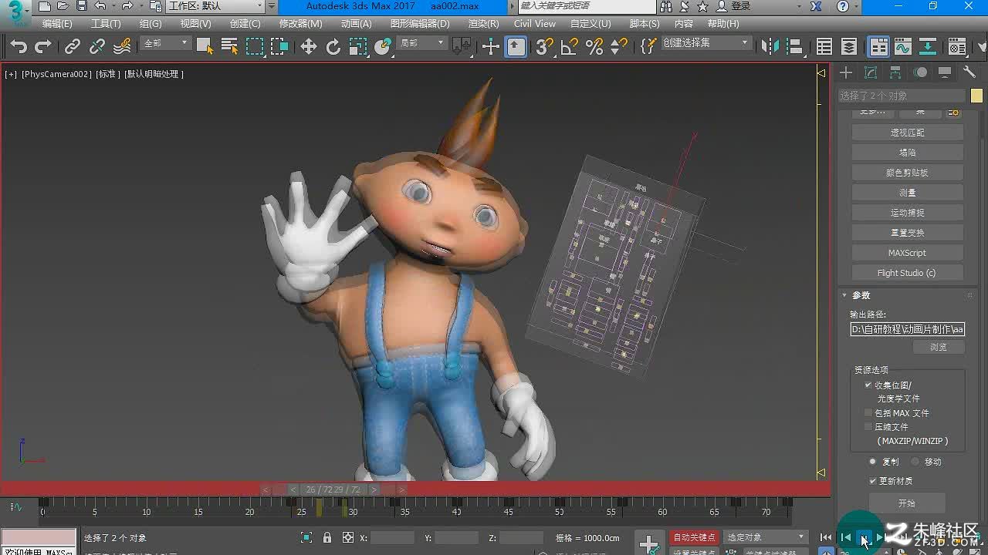The width and height of the screenshot is (988, 555).
Task: Toggle Window/Crossing selection mode
Action: 279,47
